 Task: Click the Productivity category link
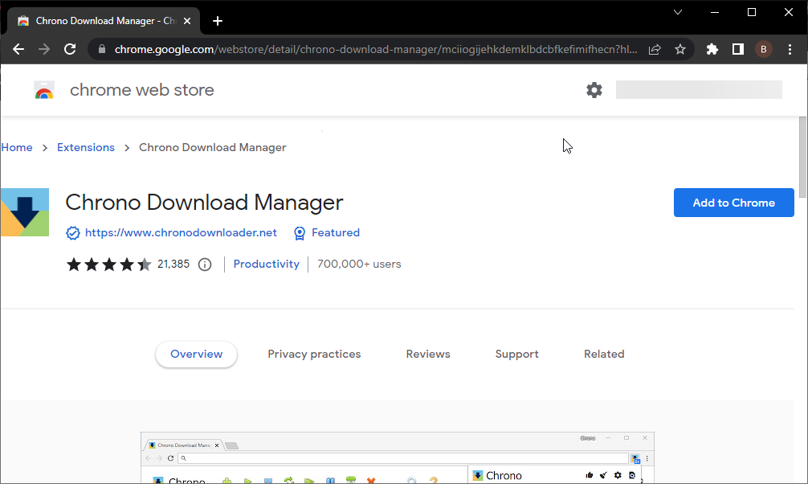tap(266, 264)
